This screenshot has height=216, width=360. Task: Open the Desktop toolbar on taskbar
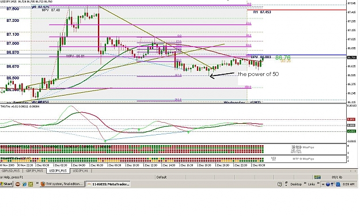[x=296, y=184]
